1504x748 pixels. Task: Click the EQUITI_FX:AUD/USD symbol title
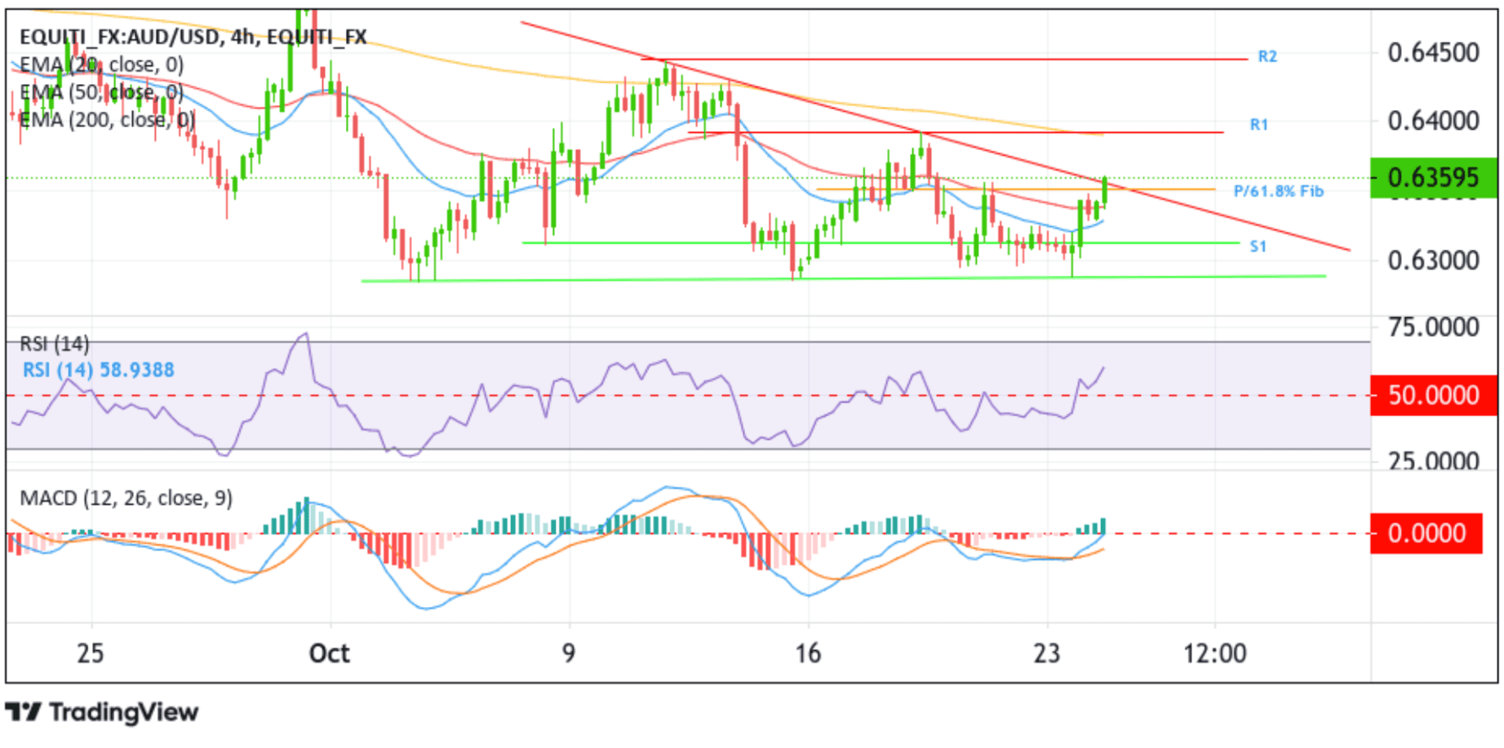193,37
